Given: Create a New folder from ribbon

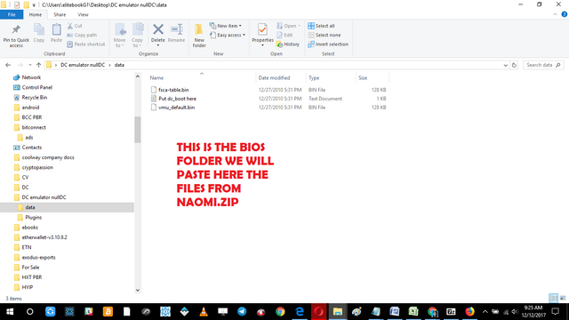Looking at the screenshot, I should click(199, 36).
